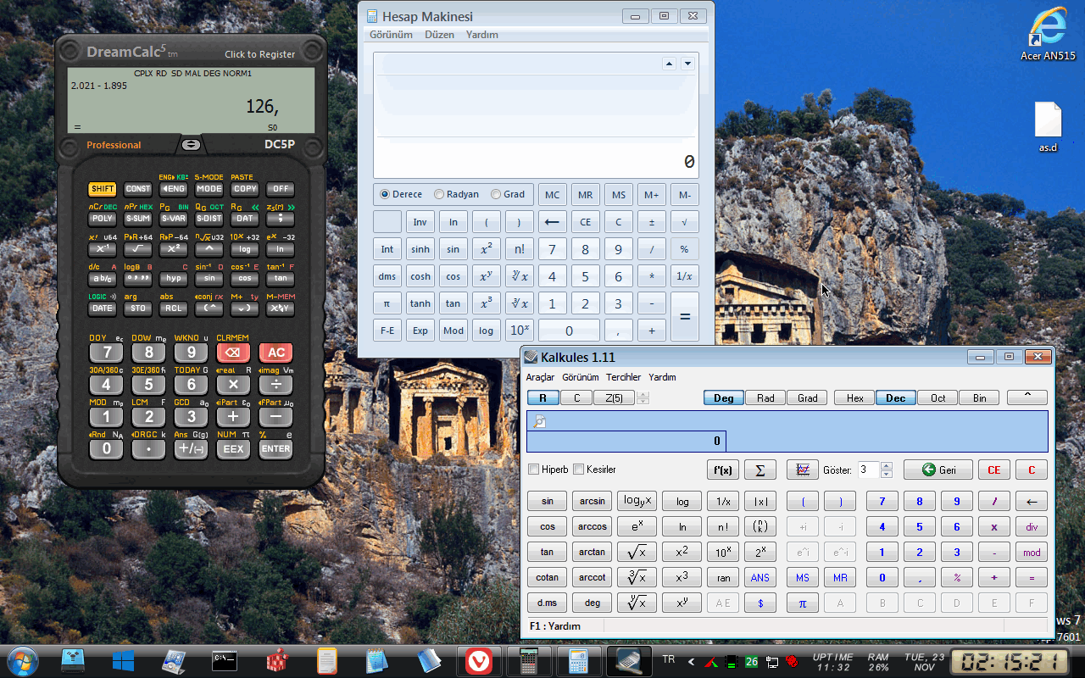Click the DreamCalc x squared key
This screenshot has height=678, width=1085.
[x=173, y=249]
